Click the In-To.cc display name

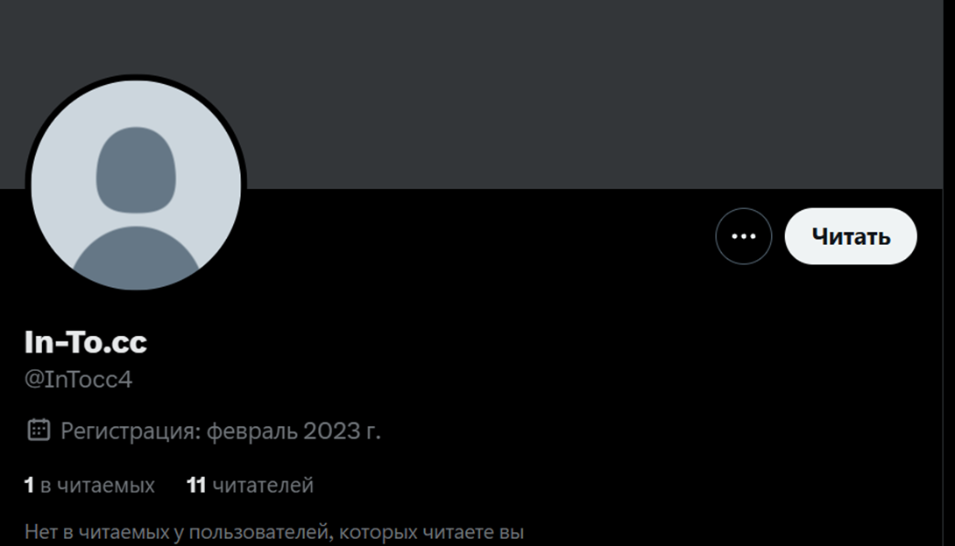pyautogui.click(x=85, y=342)
